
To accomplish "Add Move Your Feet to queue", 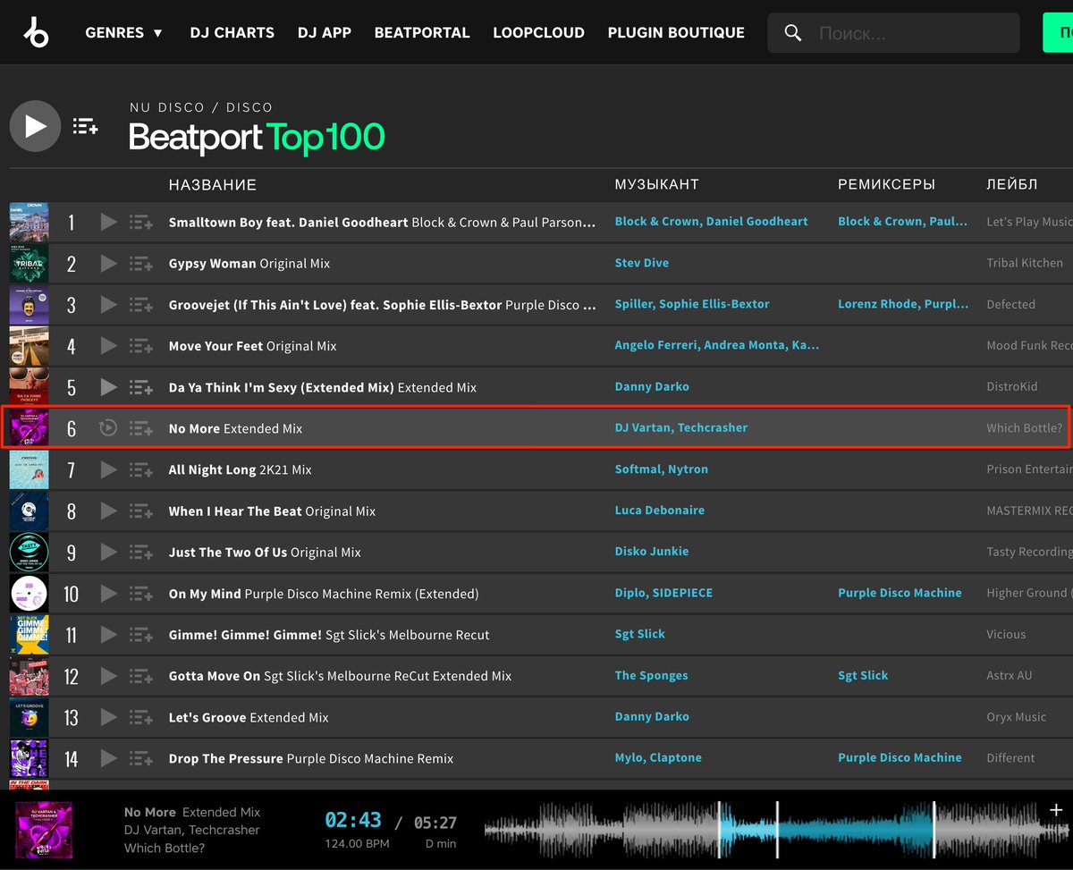I will click(140, 345).
